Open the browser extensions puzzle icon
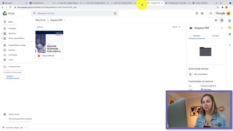 point(222,7)
